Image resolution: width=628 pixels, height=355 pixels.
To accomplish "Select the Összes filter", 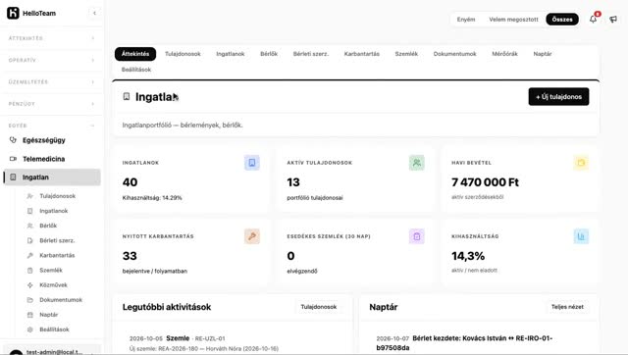I will pyautogui.click(x=562, y=20).
